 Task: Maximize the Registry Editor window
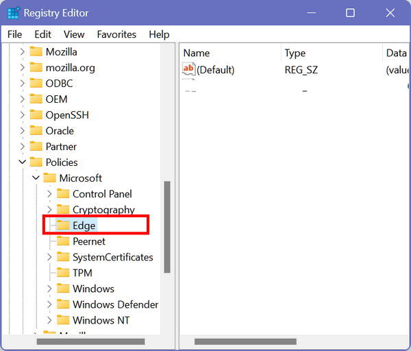(x=350, y=12)
